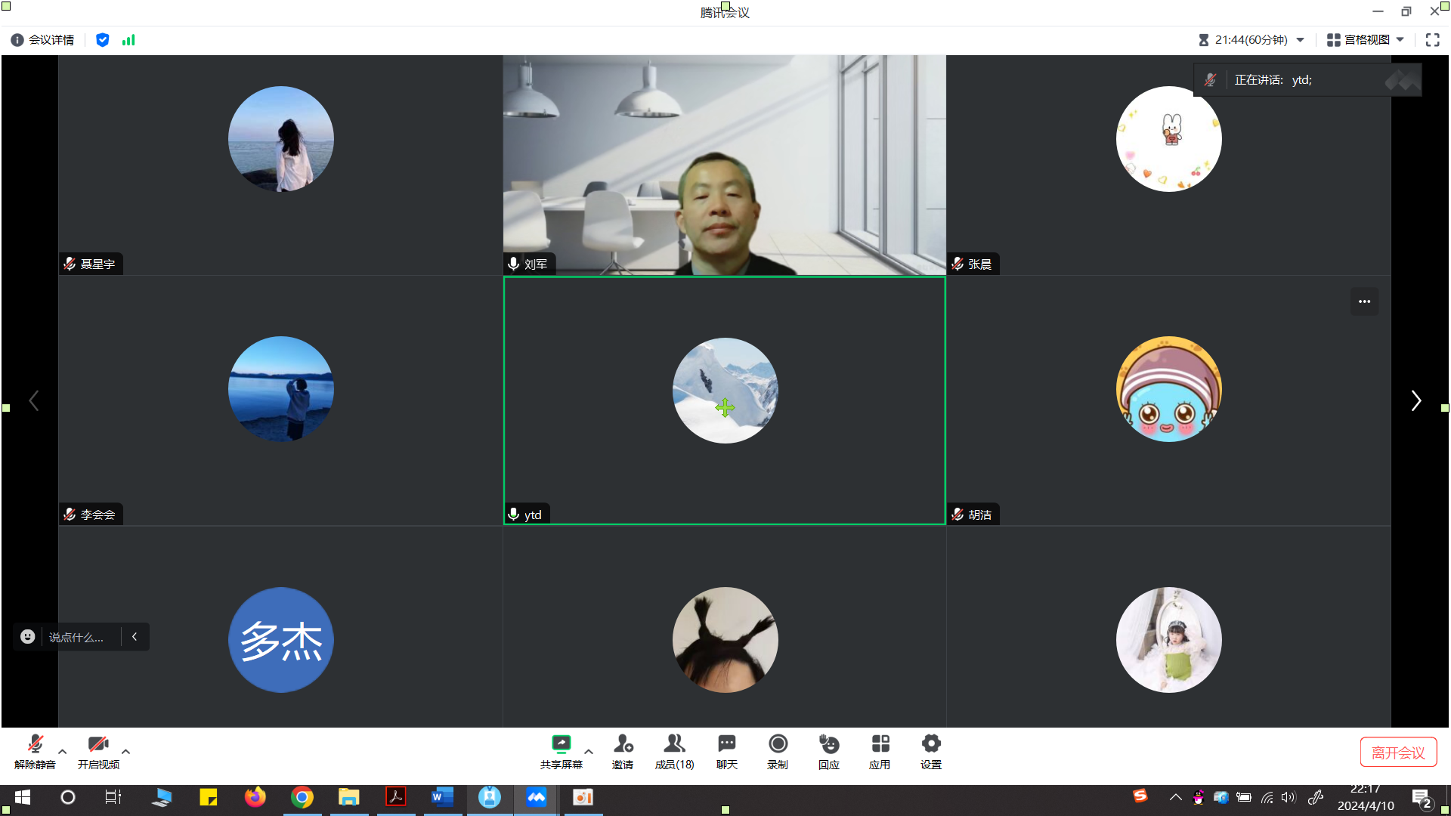This screenshot has width=1451, height=816.
Task: Expand audio options arrow beside 解除静音
Action: coord(63,752)
